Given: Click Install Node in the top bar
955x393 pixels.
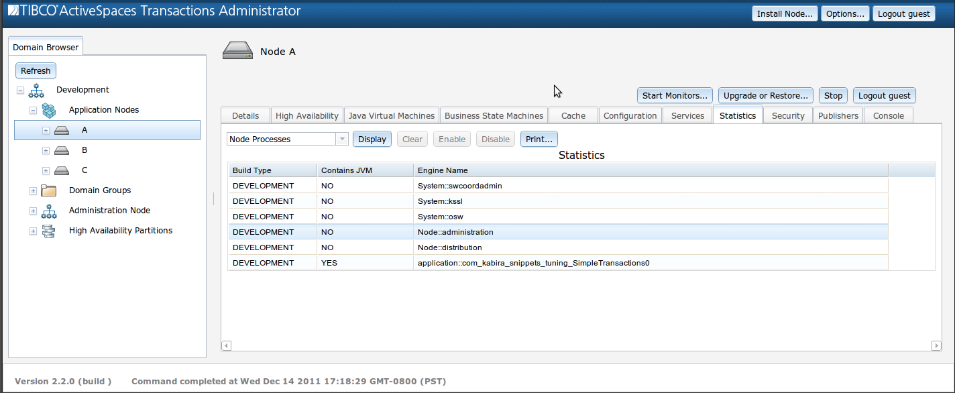Looking at the screenshot, I should click(784, 13).
